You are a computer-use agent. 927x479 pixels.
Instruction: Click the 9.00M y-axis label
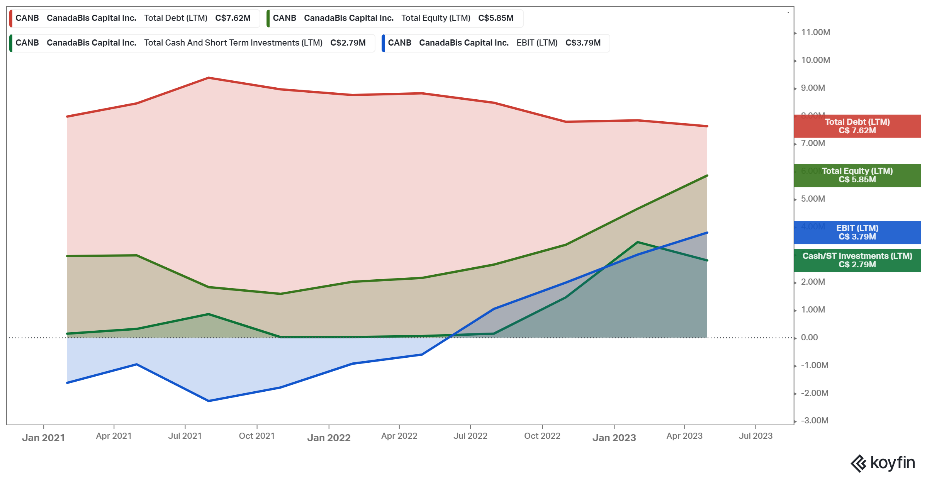coord(813,88)
